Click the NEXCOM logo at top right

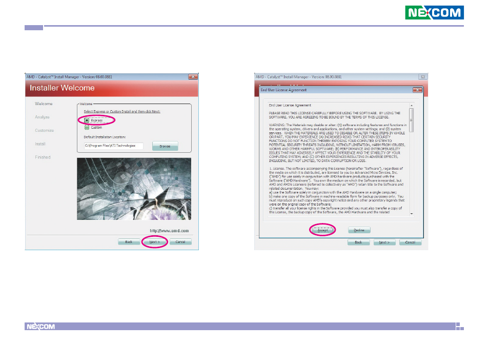pos(435,12)
